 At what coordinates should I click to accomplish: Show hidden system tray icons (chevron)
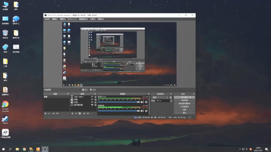click(240, 149)
